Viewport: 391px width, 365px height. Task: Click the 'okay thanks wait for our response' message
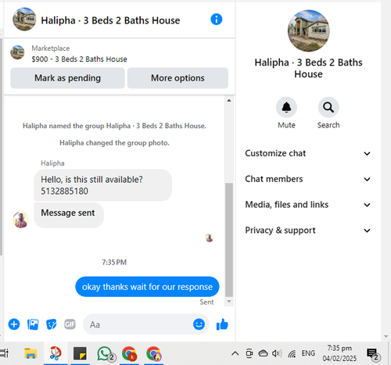point(147,287)
